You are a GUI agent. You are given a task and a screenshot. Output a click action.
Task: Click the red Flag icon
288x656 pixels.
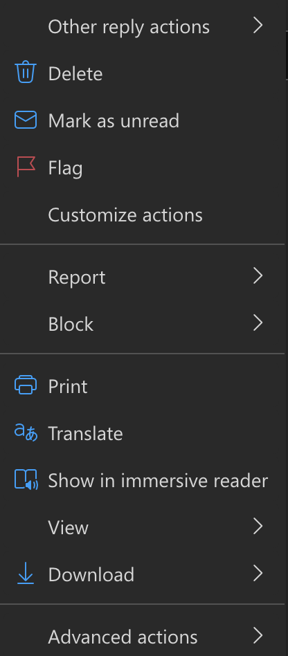coord(26,167)
